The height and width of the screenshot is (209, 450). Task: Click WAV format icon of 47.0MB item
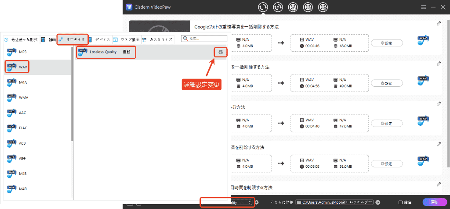coord(423,120)
